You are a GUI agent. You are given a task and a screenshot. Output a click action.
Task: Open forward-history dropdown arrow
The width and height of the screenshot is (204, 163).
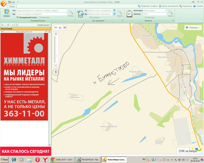pyautogui.click(x=11, y=25)
